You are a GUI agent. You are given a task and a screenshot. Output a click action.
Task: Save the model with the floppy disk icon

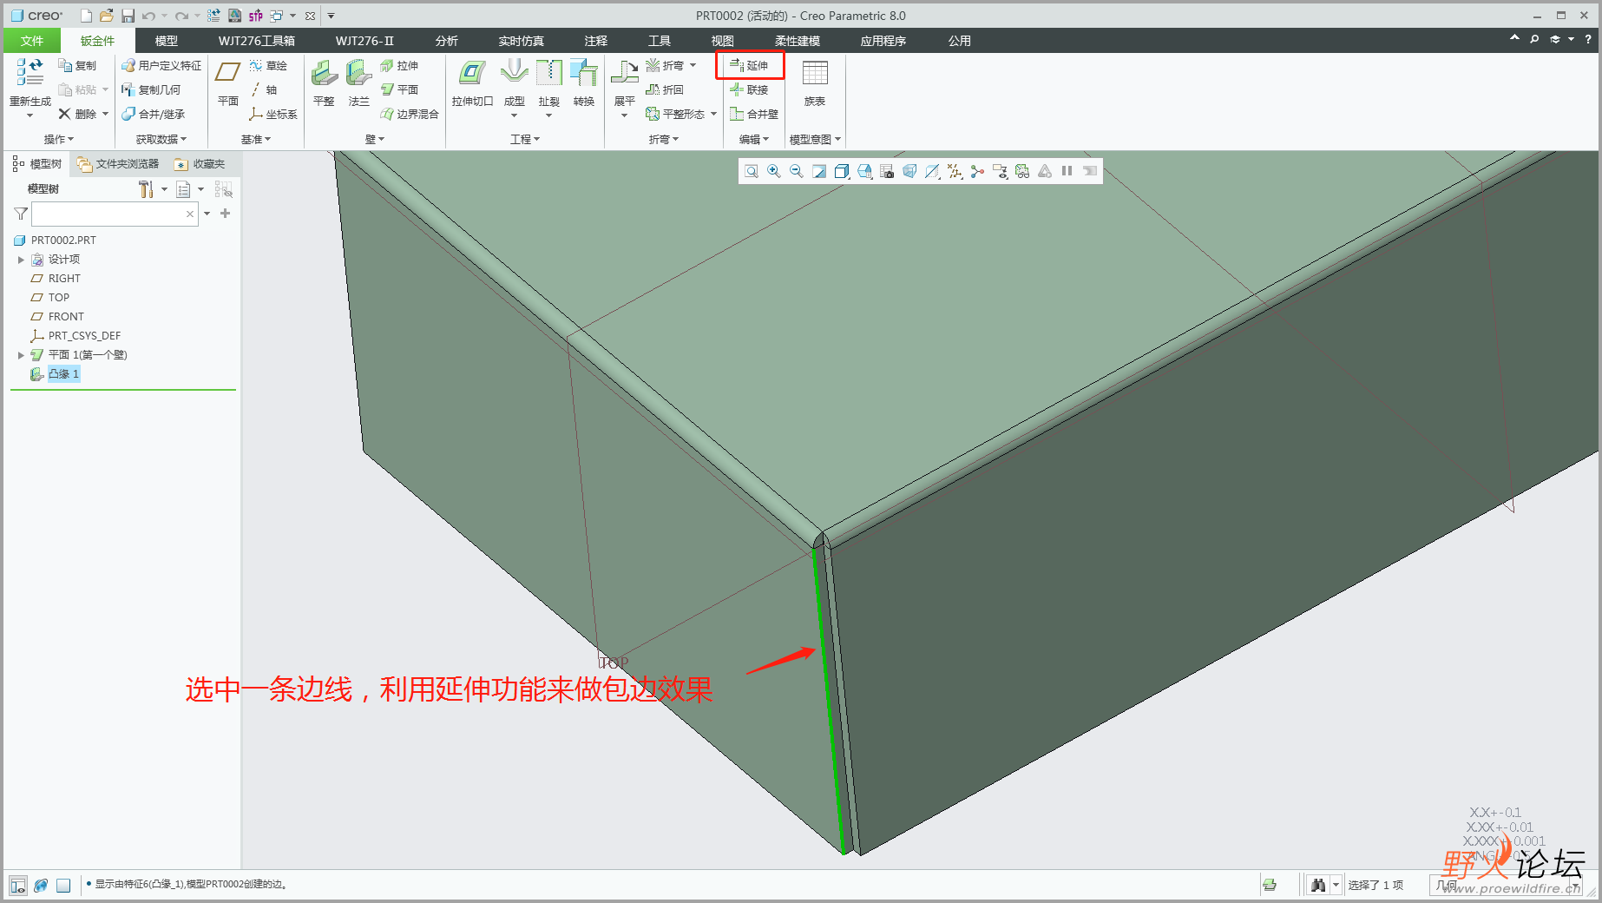tap(128, 16)
